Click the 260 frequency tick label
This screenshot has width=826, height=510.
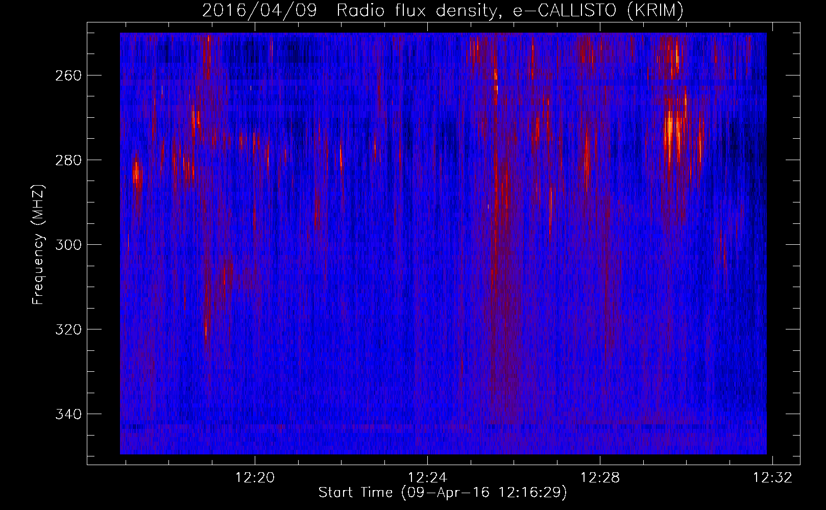pos(68,75)
